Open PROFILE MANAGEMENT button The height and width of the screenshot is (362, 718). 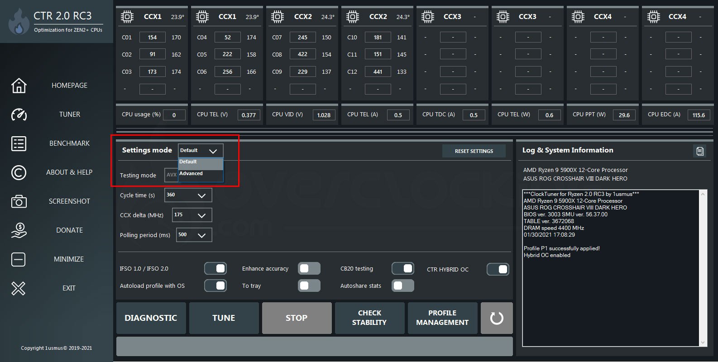click(443, 318)
